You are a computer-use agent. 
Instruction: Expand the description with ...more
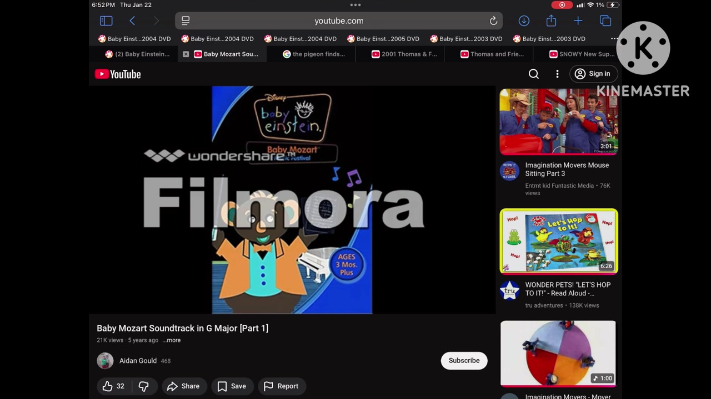click(172, 340)
